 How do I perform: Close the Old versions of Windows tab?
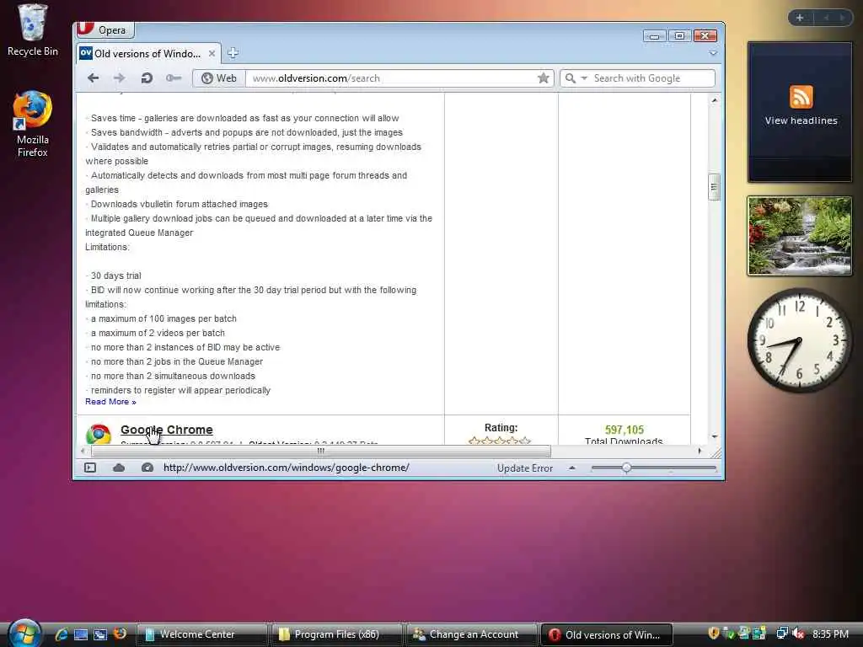pyautogui.click(x=212, y=53)
